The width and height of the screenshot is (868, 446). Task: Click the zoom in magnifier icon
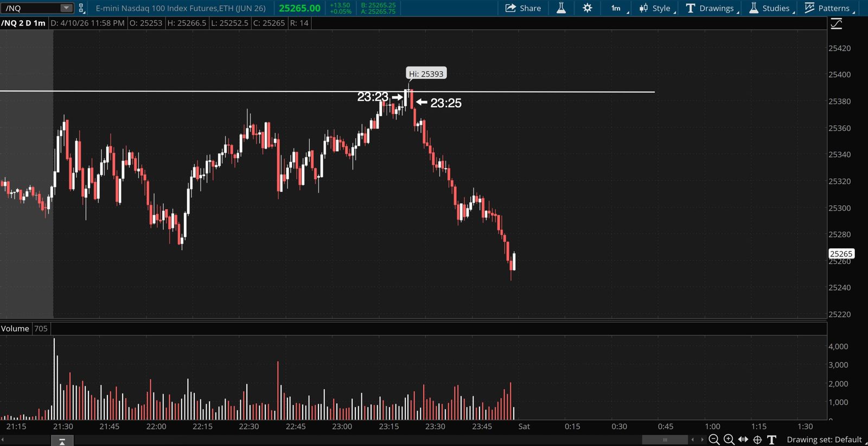(x=729, y=439)
